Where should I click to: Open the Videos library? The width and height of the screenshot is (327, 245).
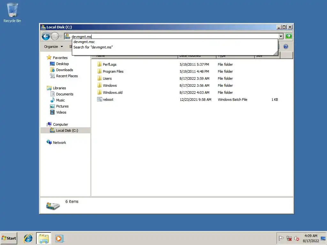[61, 112]
